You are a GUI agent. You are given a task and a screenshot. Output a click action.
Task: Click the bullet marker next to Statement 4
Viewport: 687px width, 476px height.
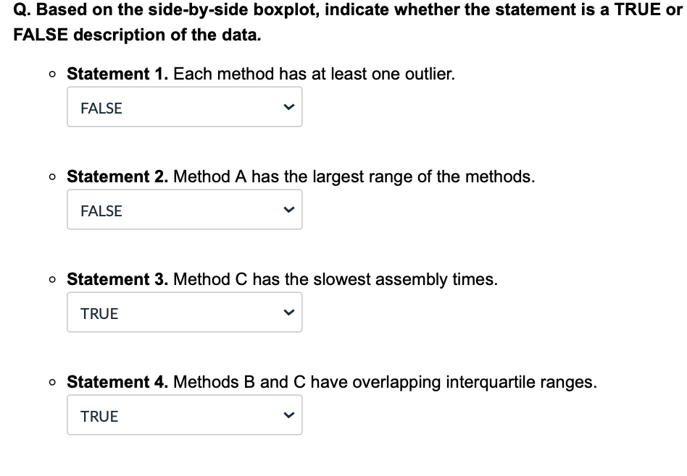coord(51,382)
